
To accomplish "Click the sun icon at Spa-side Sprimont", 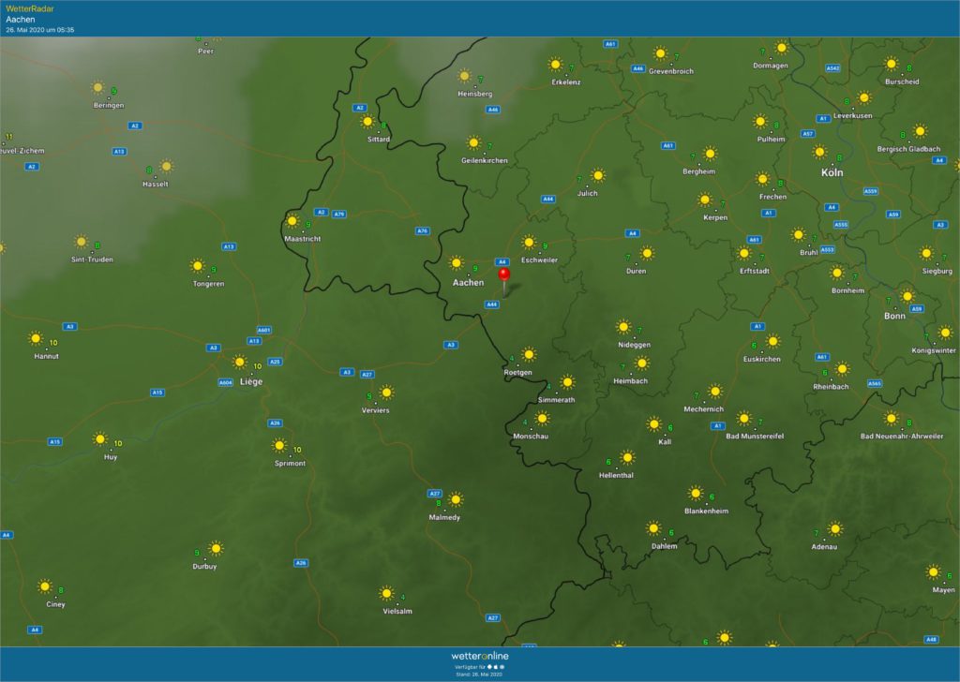I will (279, 445).
